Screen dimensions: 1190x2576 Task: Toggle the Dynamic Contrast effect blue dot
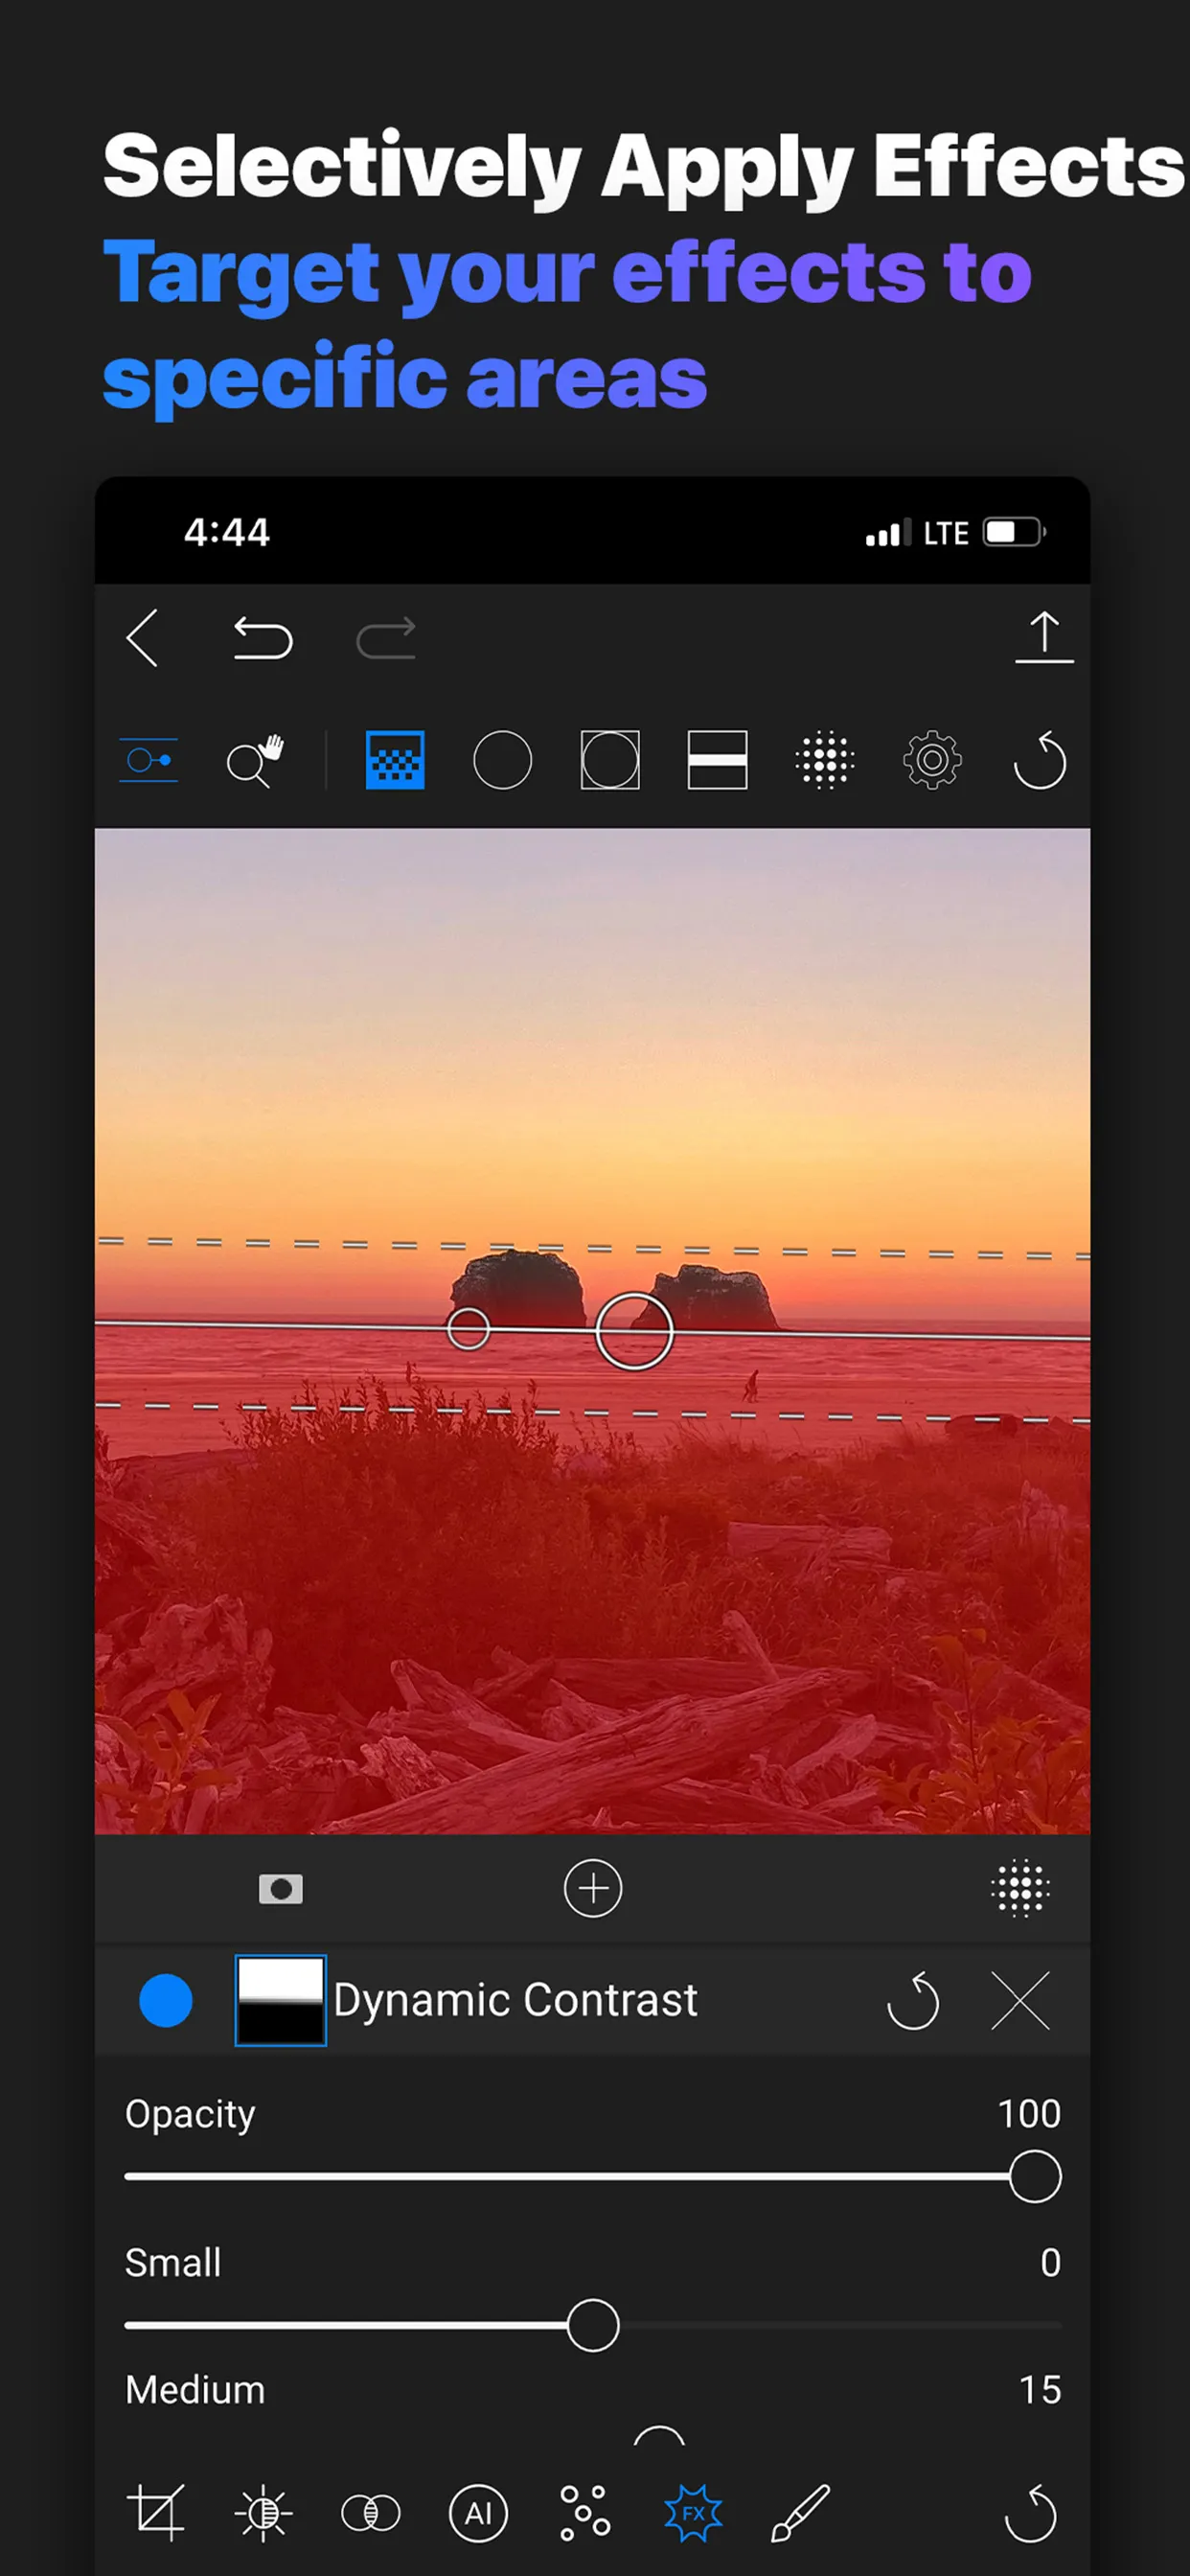(166, 2000)
